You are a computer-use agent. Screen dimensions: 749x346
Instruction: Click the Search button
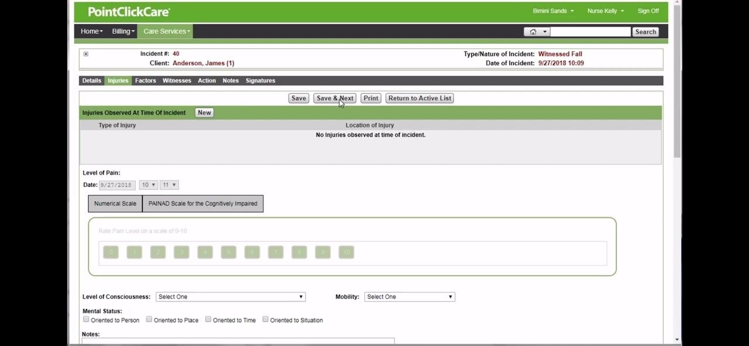pyautogui.click(x=645, y=32)
